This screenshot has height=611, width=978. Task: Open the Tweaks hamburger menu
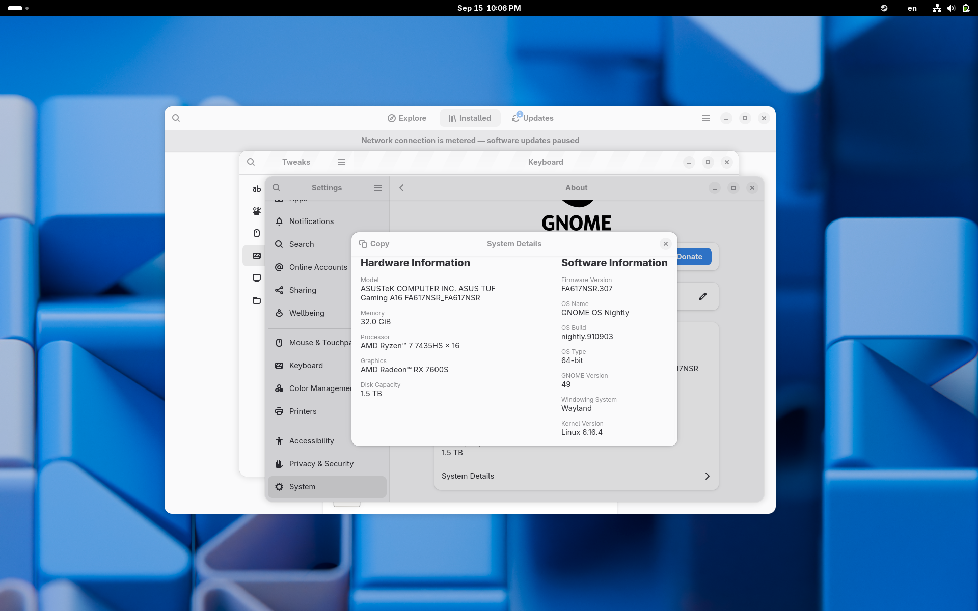(342, 162)
